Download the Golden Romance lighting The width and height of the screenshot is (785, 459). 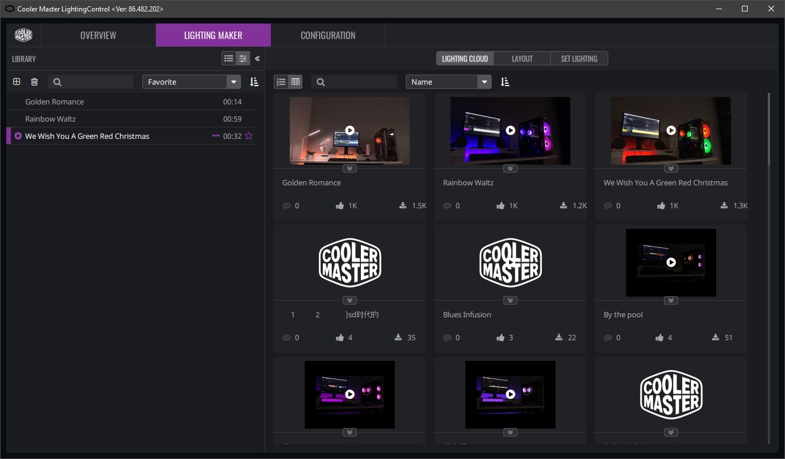click(403, 205)
